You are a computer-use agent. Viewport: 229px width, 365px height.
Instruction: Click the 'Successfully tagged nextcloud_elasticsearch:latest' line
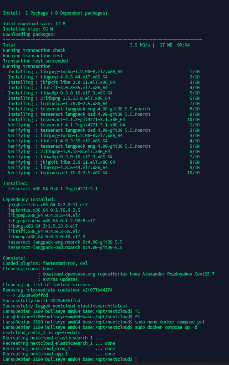click(65, 306)
